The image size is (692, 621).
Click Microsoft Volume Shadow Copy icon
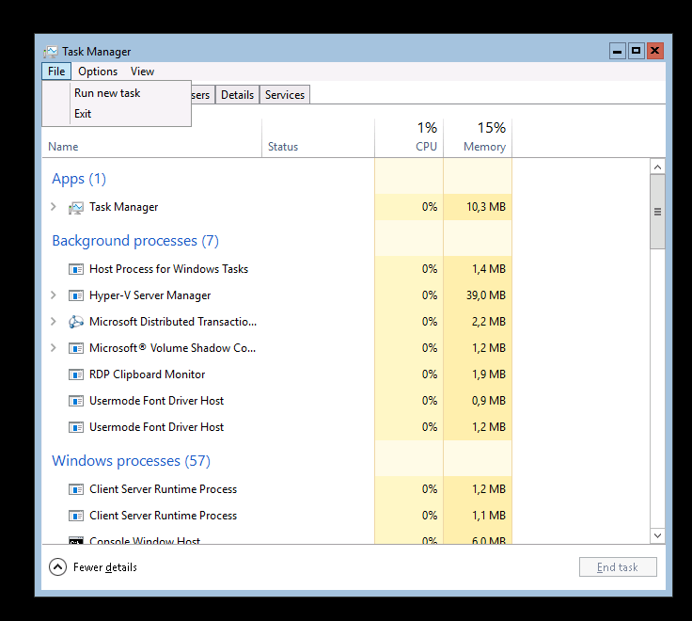click(x=76, y=348)
